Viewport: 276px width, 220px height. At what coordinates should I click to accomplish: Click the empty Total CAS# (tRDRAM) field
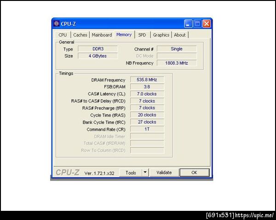147,143
